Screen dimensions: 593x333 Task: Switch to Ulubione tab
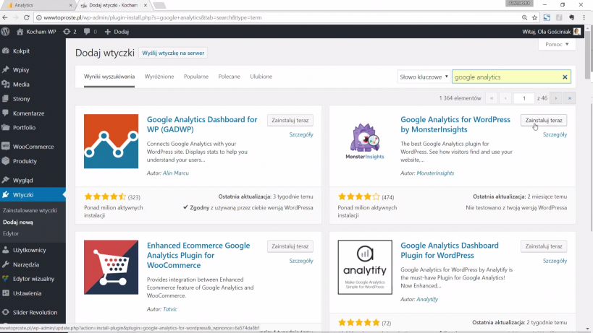pyautogui.click(x=261, y=77)
